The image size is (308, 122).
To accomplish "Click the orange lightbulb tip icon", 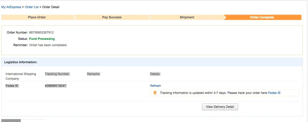I will coord(155,93).
